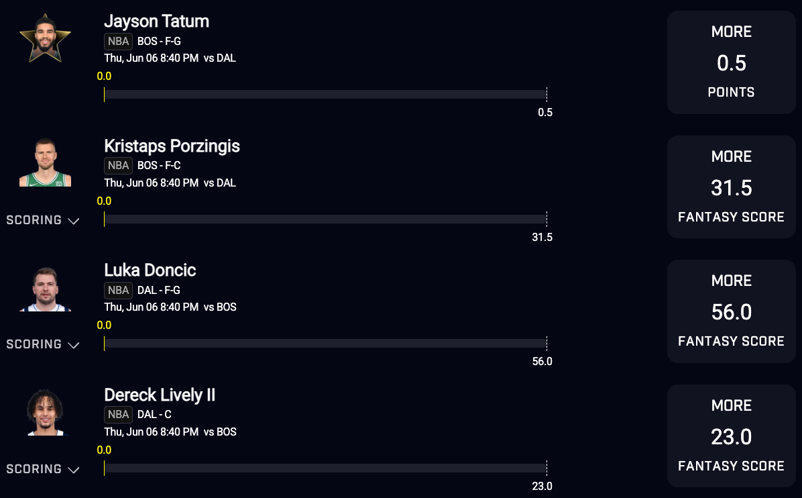Select Luka Doncic's headshot image
Screen dimensions: 802x498
click(x=45, y=289)
